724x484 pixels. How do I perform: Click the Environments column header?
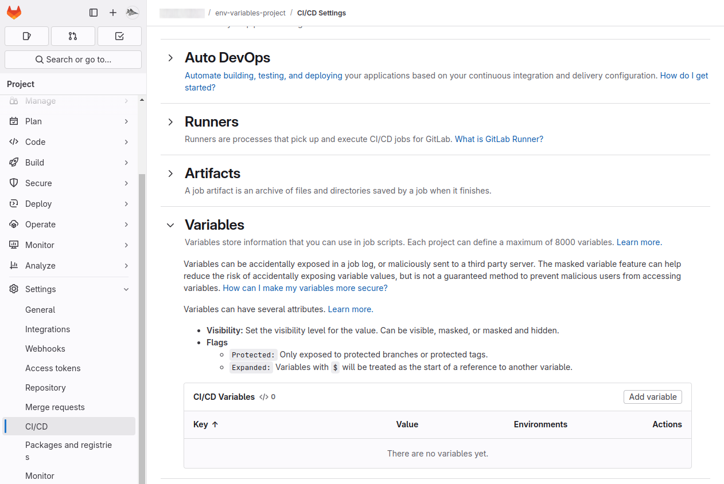[540, 424]
